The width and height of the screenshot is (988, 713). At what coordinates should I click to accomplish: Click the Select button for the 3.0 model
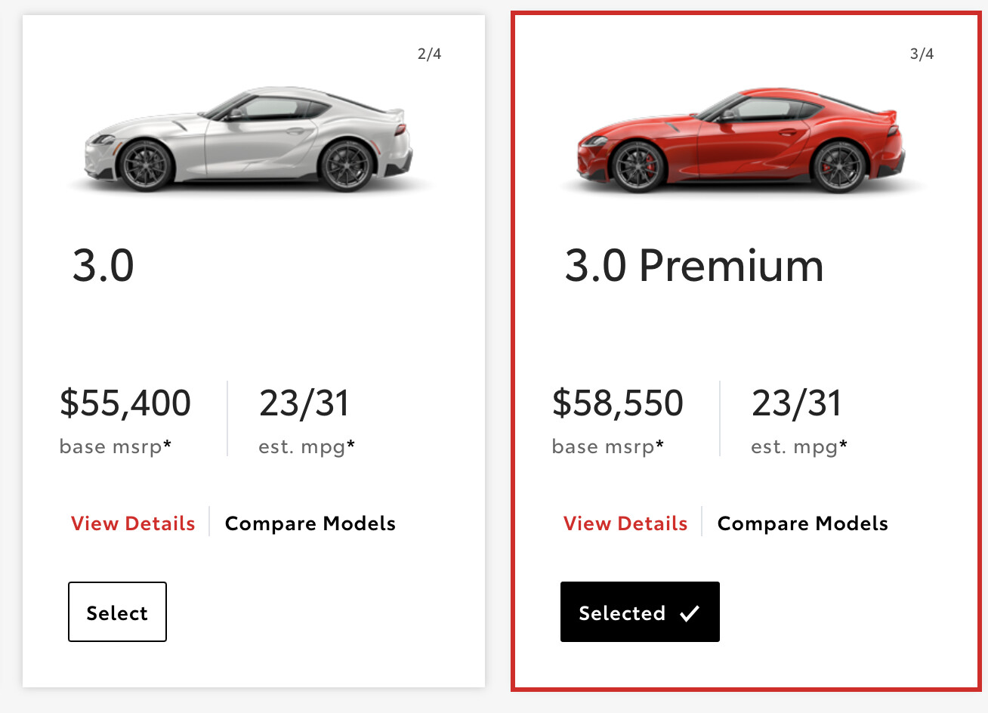click(117, 612)
